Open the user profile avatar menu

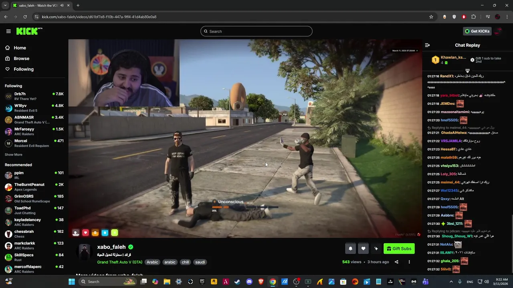499,31
